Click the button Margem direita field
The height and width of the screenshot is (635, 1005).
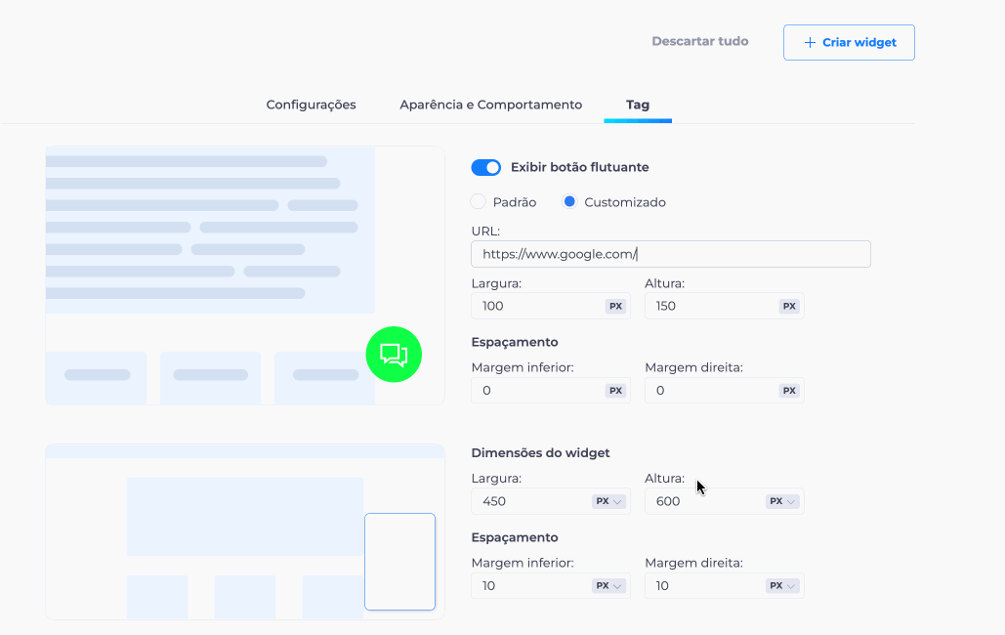coord(725,391)
